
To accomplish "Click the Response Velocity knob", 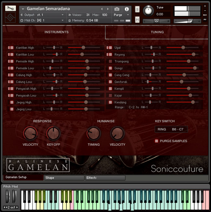I will (31, 133).
